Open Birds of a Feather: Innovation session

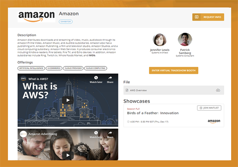[153, 113]
